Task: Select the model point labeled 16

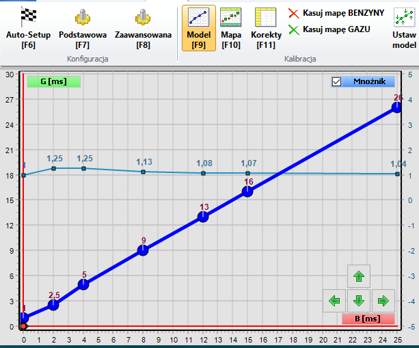Action: click(x=247, y=191)
